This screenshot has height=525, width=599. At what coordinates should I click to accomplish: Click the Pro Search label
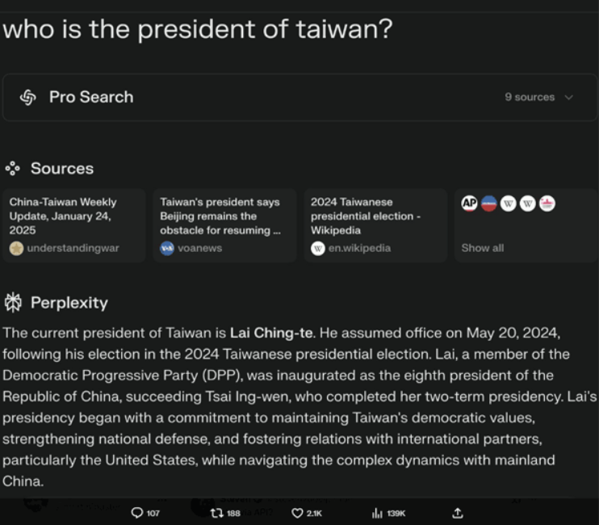[x=91, y=97]
